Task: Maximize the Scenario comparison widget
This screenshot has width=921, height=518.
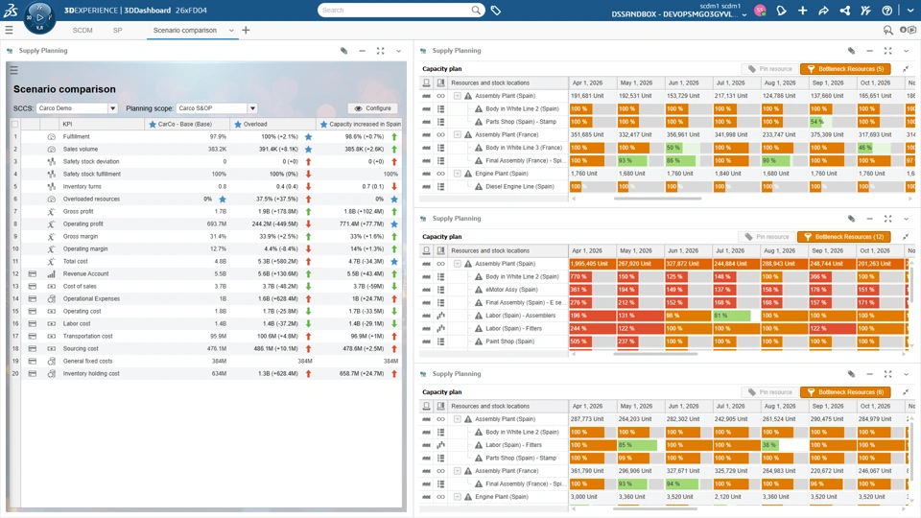Action: [381, 51]
